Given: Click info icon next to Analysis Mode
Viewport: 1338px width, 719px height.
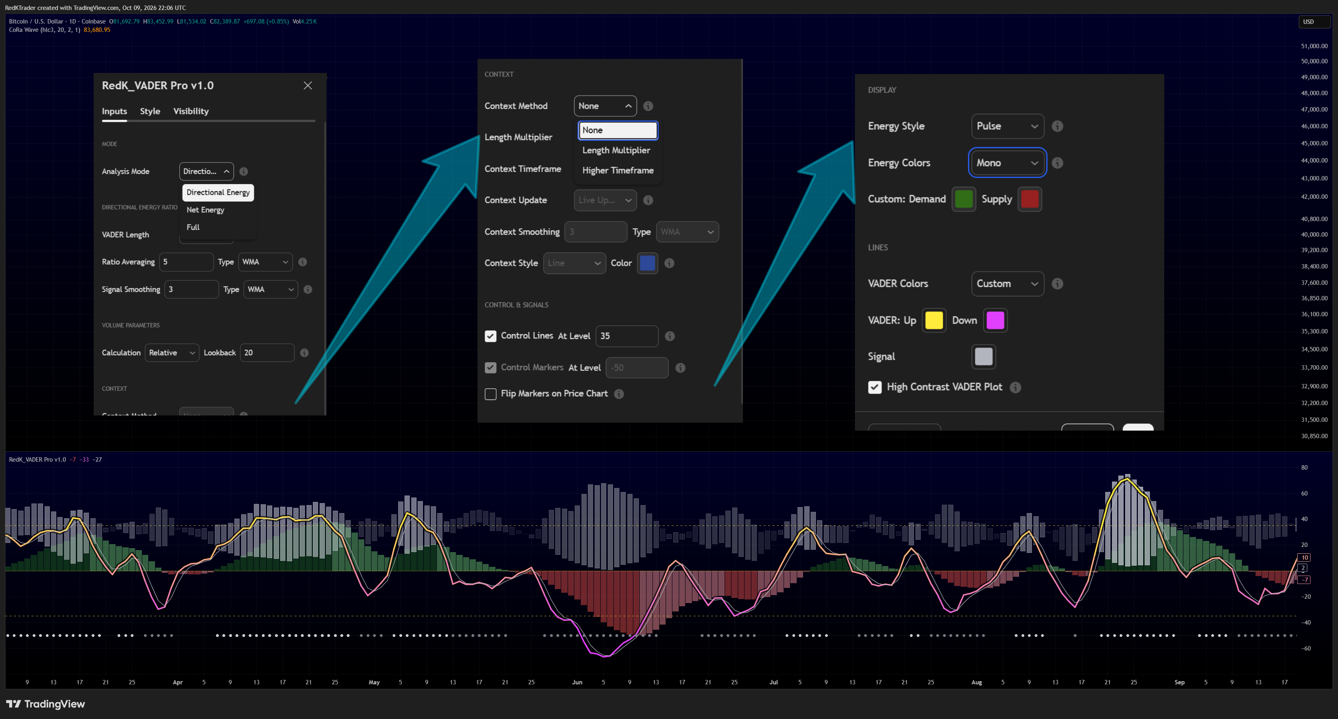Looking at the screenshot, I should (x=244, y=171).
